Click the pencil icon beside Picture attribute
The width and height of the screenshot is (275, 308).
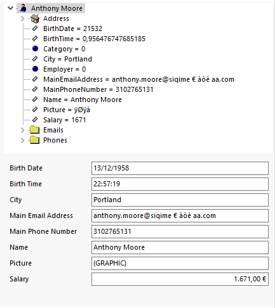pyautogui.click(x=35, y=110)
